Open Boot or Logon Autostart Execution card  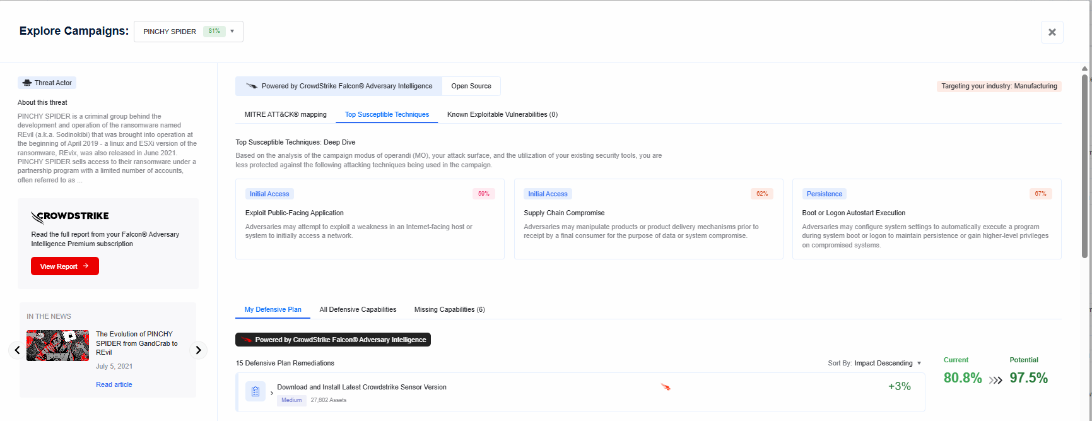927,219
